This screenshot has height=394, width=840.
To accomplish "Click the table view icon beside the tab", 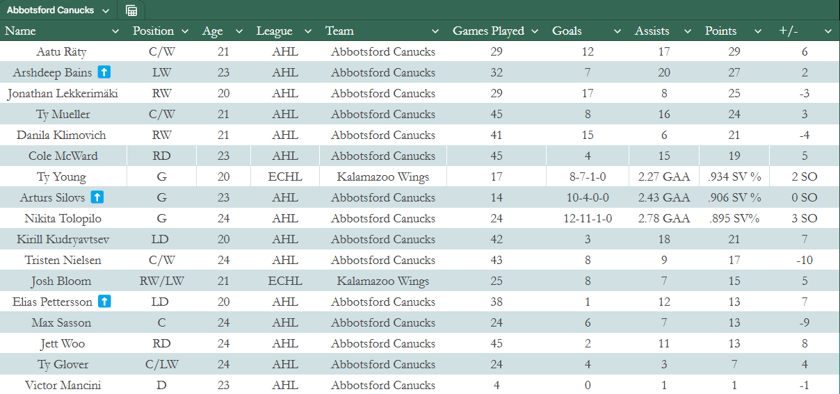I will click(131, 10).
